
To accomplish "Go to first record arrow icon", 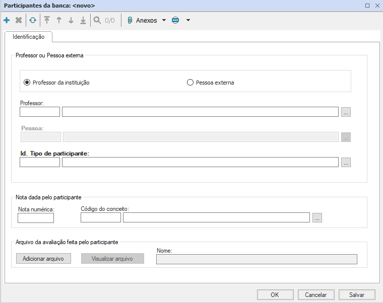I will 47,21.
